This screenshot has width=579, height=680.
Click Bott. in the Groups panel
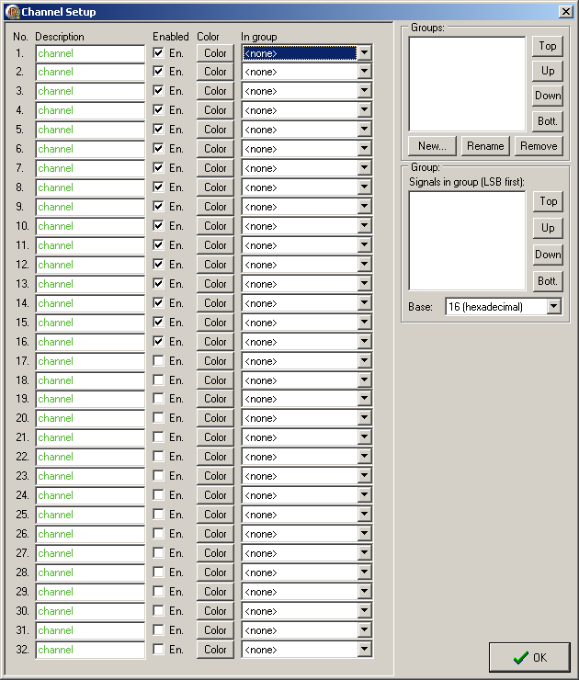[x=548, y=121]
